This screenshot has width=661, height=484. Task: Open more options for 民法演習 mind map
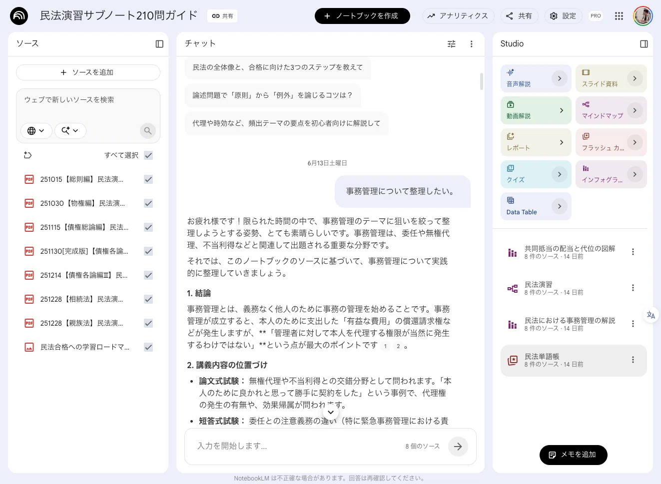(633, 288)
